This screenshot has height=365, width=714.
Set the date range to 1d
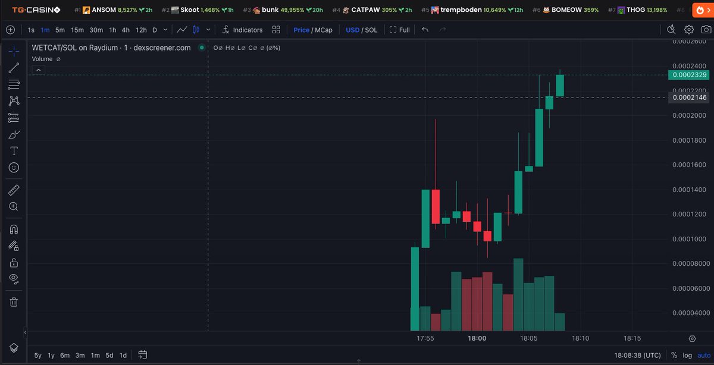tap(123, 355)
